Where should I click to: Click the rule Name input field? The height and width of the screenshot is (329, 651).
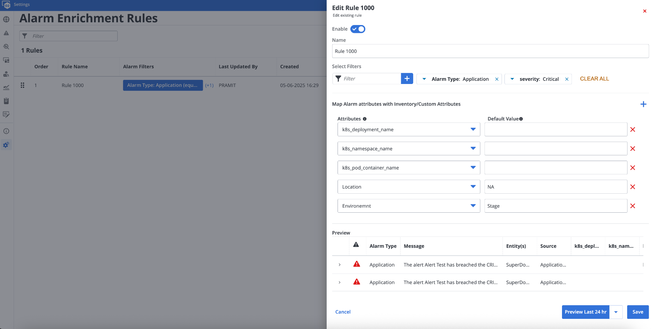pos(490,51)
